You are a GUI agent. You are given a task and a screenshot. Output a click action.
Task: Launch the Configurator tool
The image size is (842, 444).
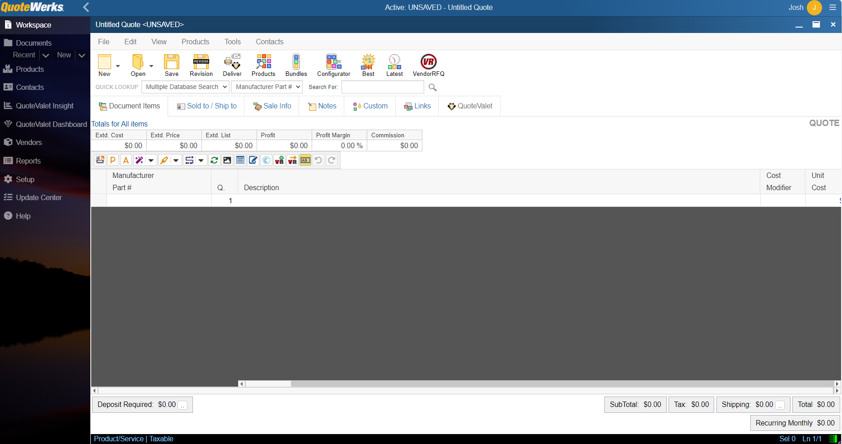334,65
